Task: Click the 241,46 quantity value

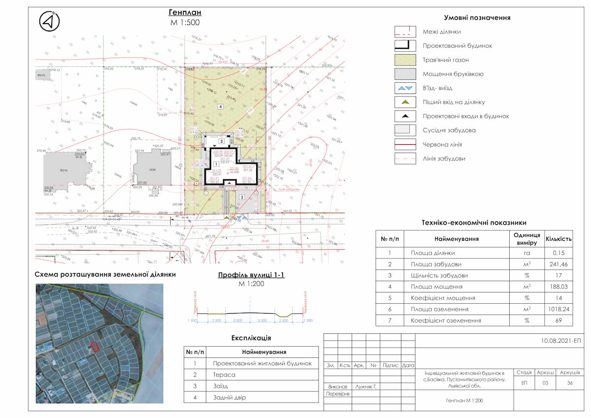Action: pos(558,264)
